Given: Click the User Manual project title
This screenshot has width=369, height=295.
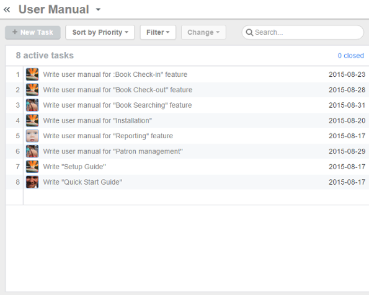Looking at the screenshot, I should 54,10.
